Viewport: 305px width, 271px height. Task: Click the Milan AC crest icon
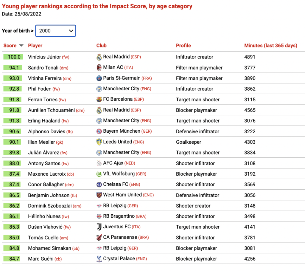point(99,68)
